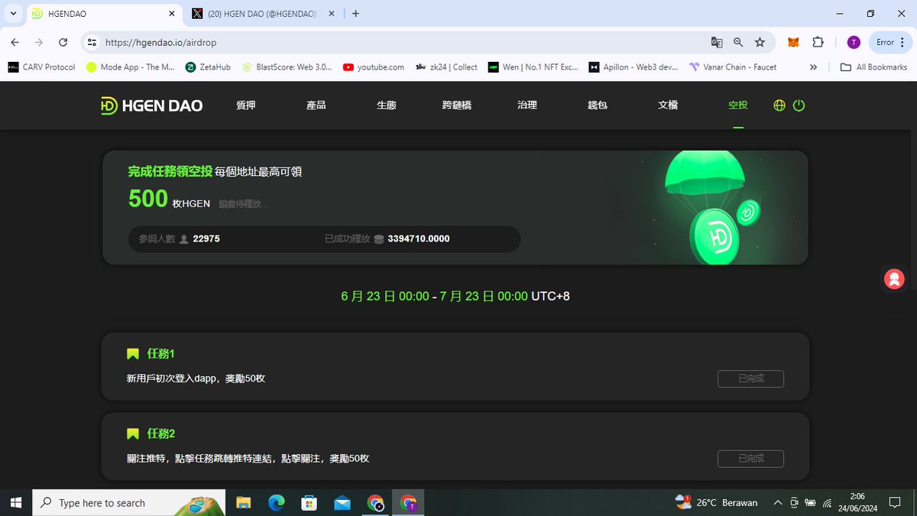Open the Wen No.1 NFT bookmark
This screenshot has height=516, width=917.
pyautogui.click(x=533, y=67)
